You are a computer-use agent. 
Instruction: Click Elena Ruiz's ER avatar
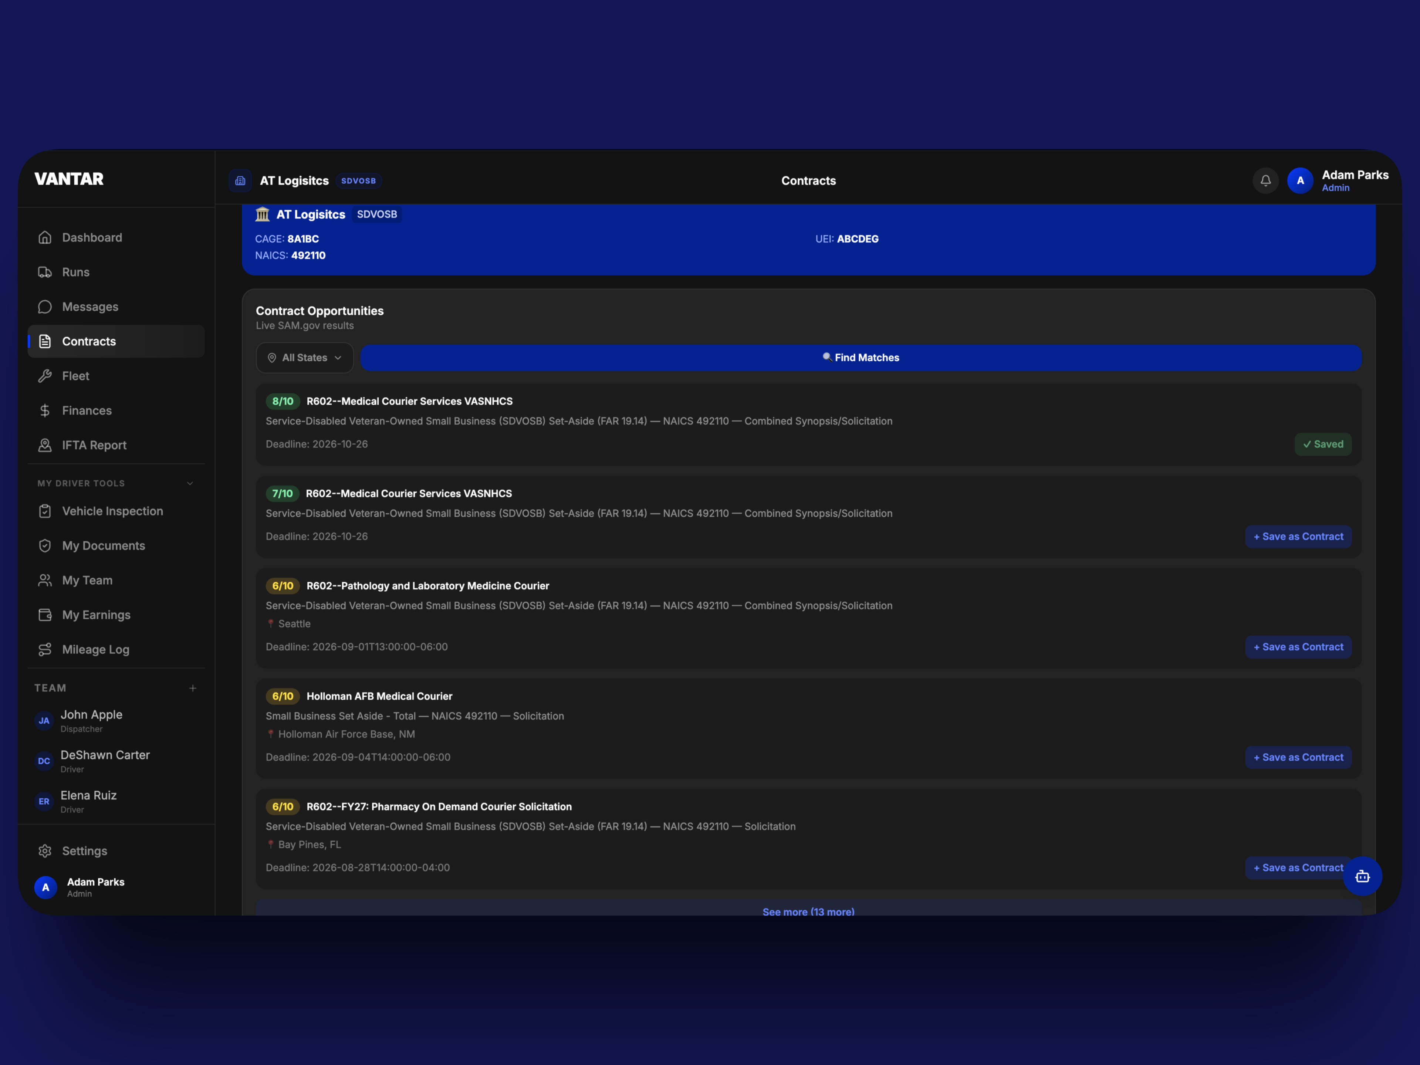pyautogui.click(x=44, y=802)
